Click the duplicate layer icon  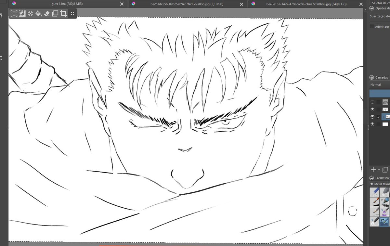pos(385,170)
